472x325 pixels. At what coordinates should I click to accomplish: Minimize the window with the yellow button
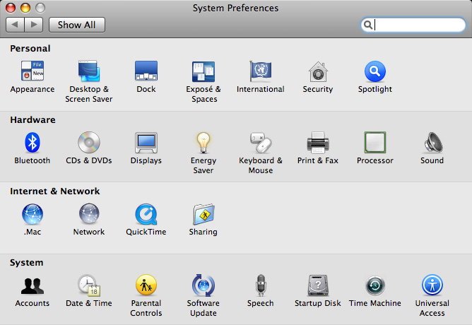25,8
